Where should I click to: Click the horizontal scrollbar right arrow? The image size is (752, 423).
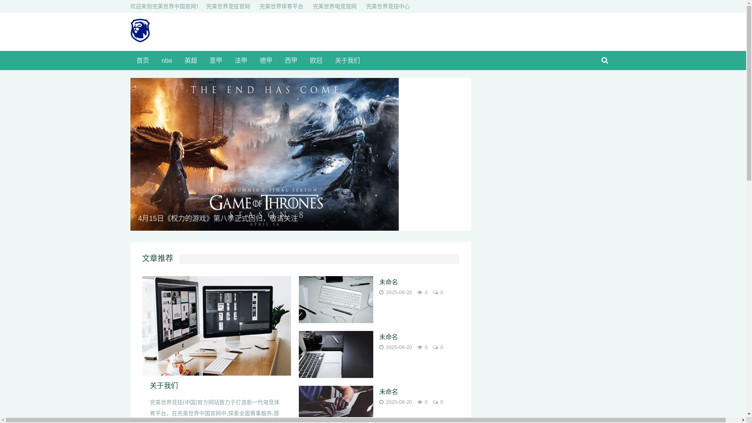click(x=743, y=420)
